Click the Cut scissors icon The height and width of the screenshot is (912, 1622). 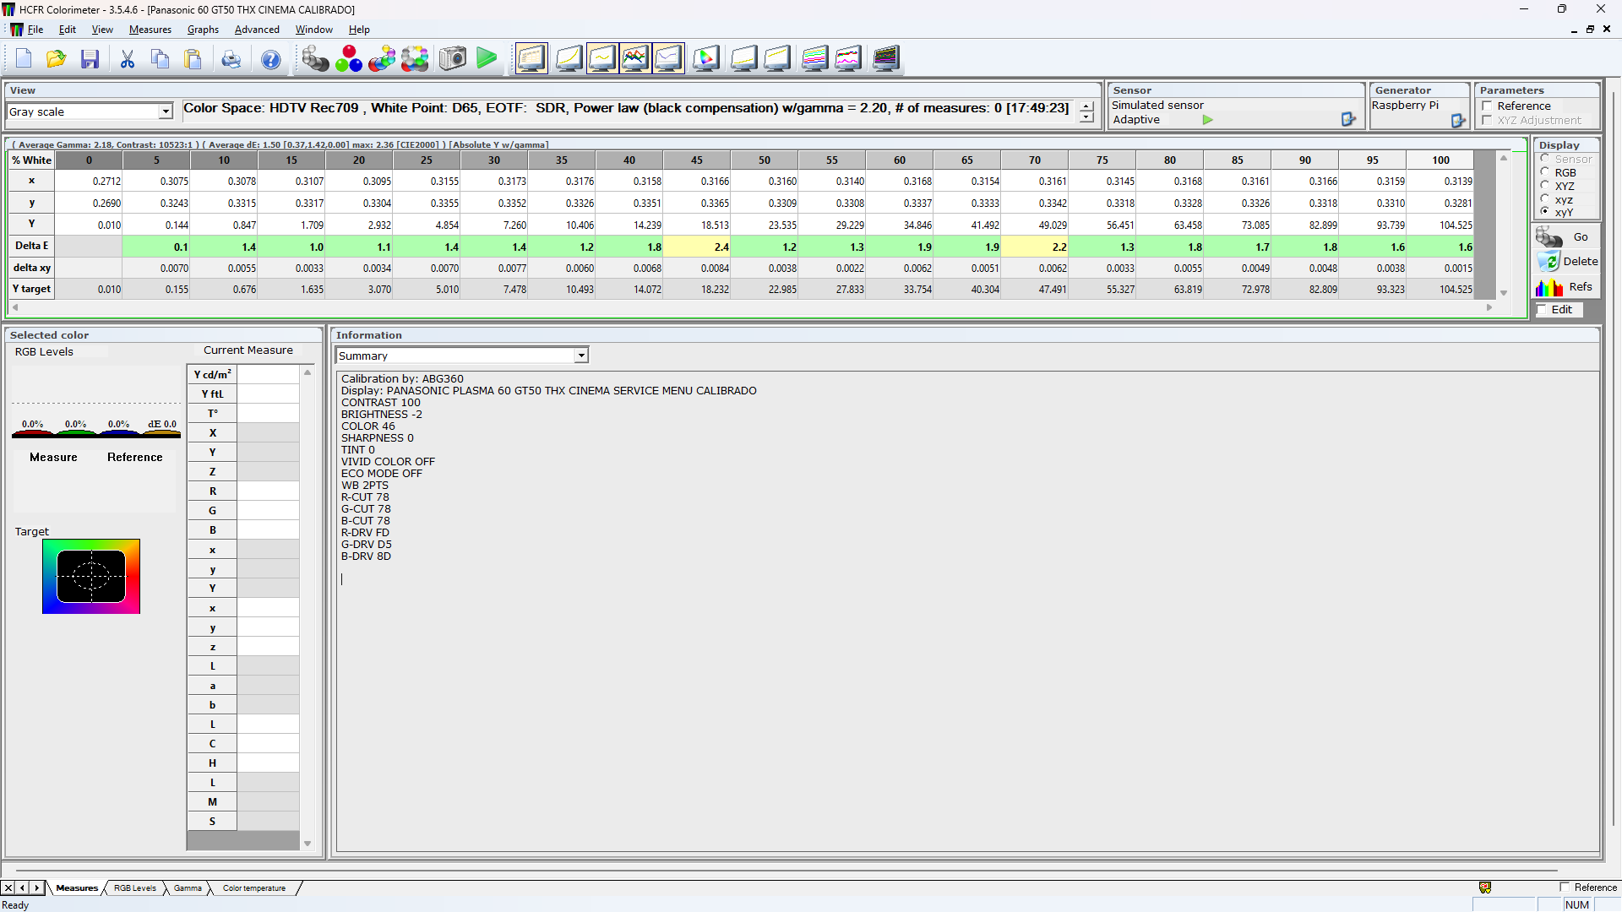[x=128, y=59]
